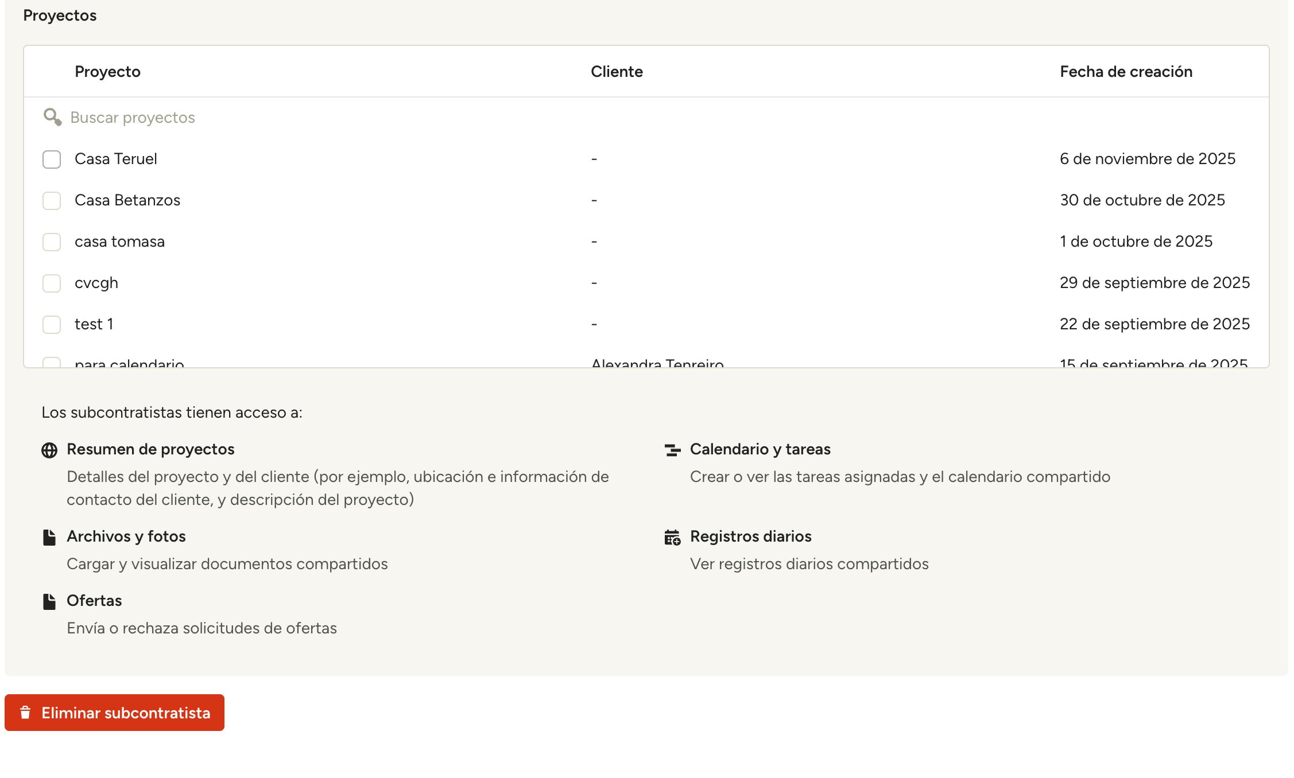Click the globe icon beside Resumen de proyectos
1294x778 pixels.
pos(49,450)
